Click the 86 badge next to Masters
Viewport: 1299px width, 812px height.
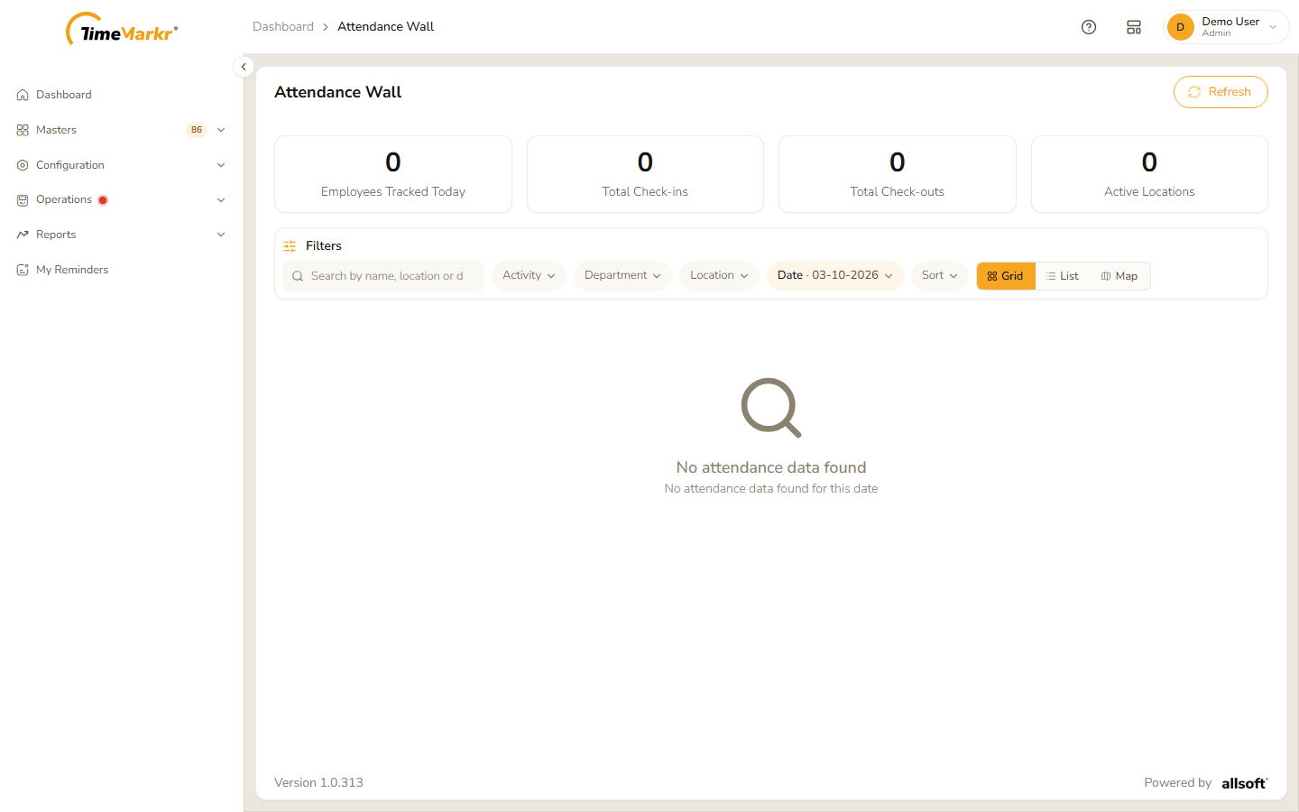click(x=197, y=130)
